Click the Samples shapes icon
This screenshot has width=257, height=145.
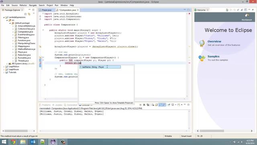tap(202, 58)
